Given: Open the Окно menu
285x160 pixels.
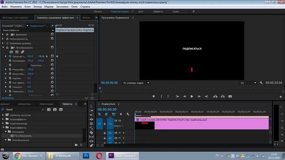Looking at the screenshot, I should click(74, 7).
